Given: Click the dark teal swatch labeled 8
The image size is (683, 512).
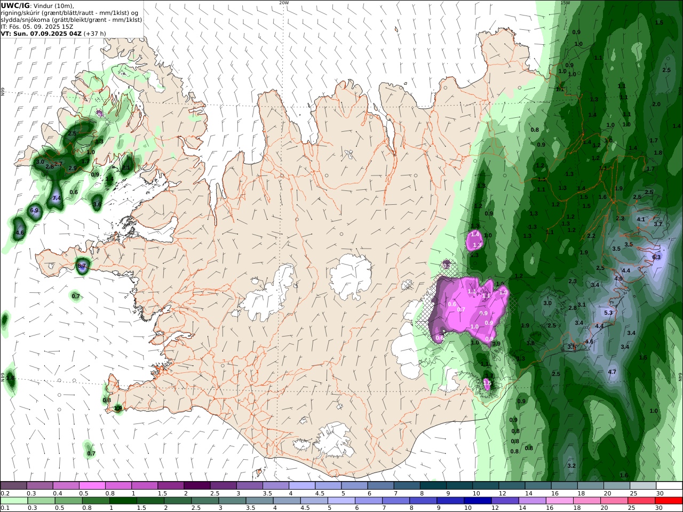Looking at the screenshot, I should (433, 486).
